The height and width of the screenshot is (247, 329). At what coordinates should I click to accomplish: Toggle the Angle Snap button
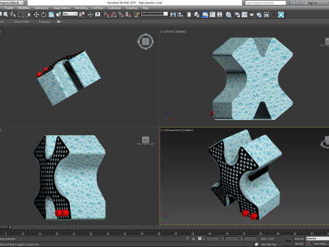[114, 15]
